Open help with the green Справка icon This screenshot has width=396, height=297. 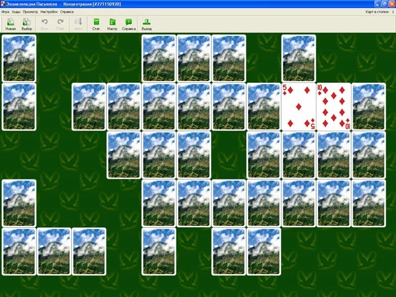(129, 24)
